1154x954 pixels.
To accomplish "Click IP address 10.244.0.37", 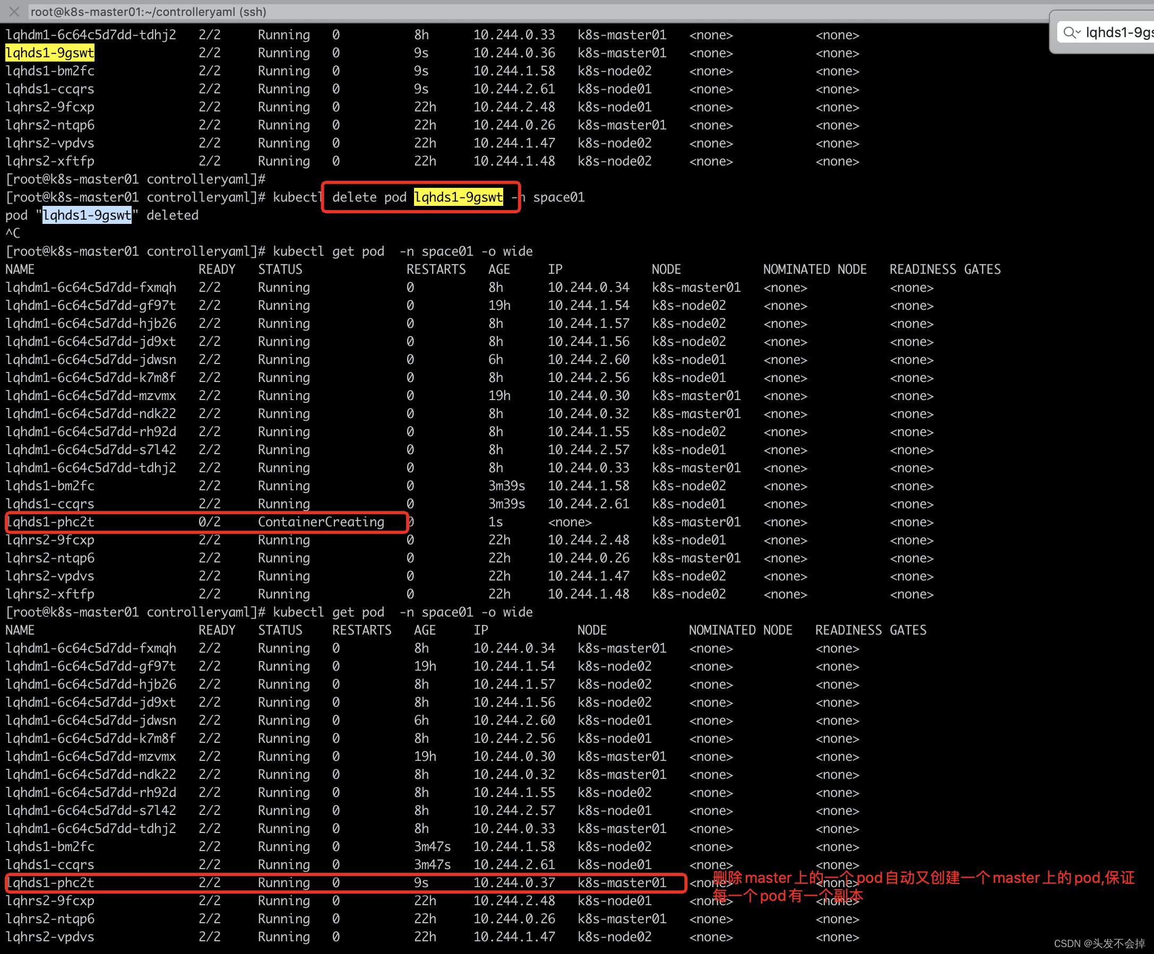I will [x=514, y=882].
